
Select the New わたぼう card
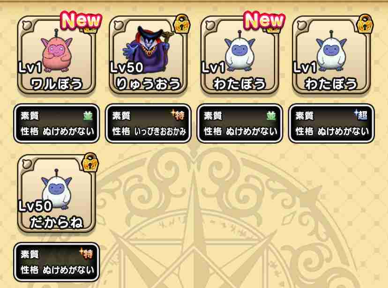pos(239,55)
